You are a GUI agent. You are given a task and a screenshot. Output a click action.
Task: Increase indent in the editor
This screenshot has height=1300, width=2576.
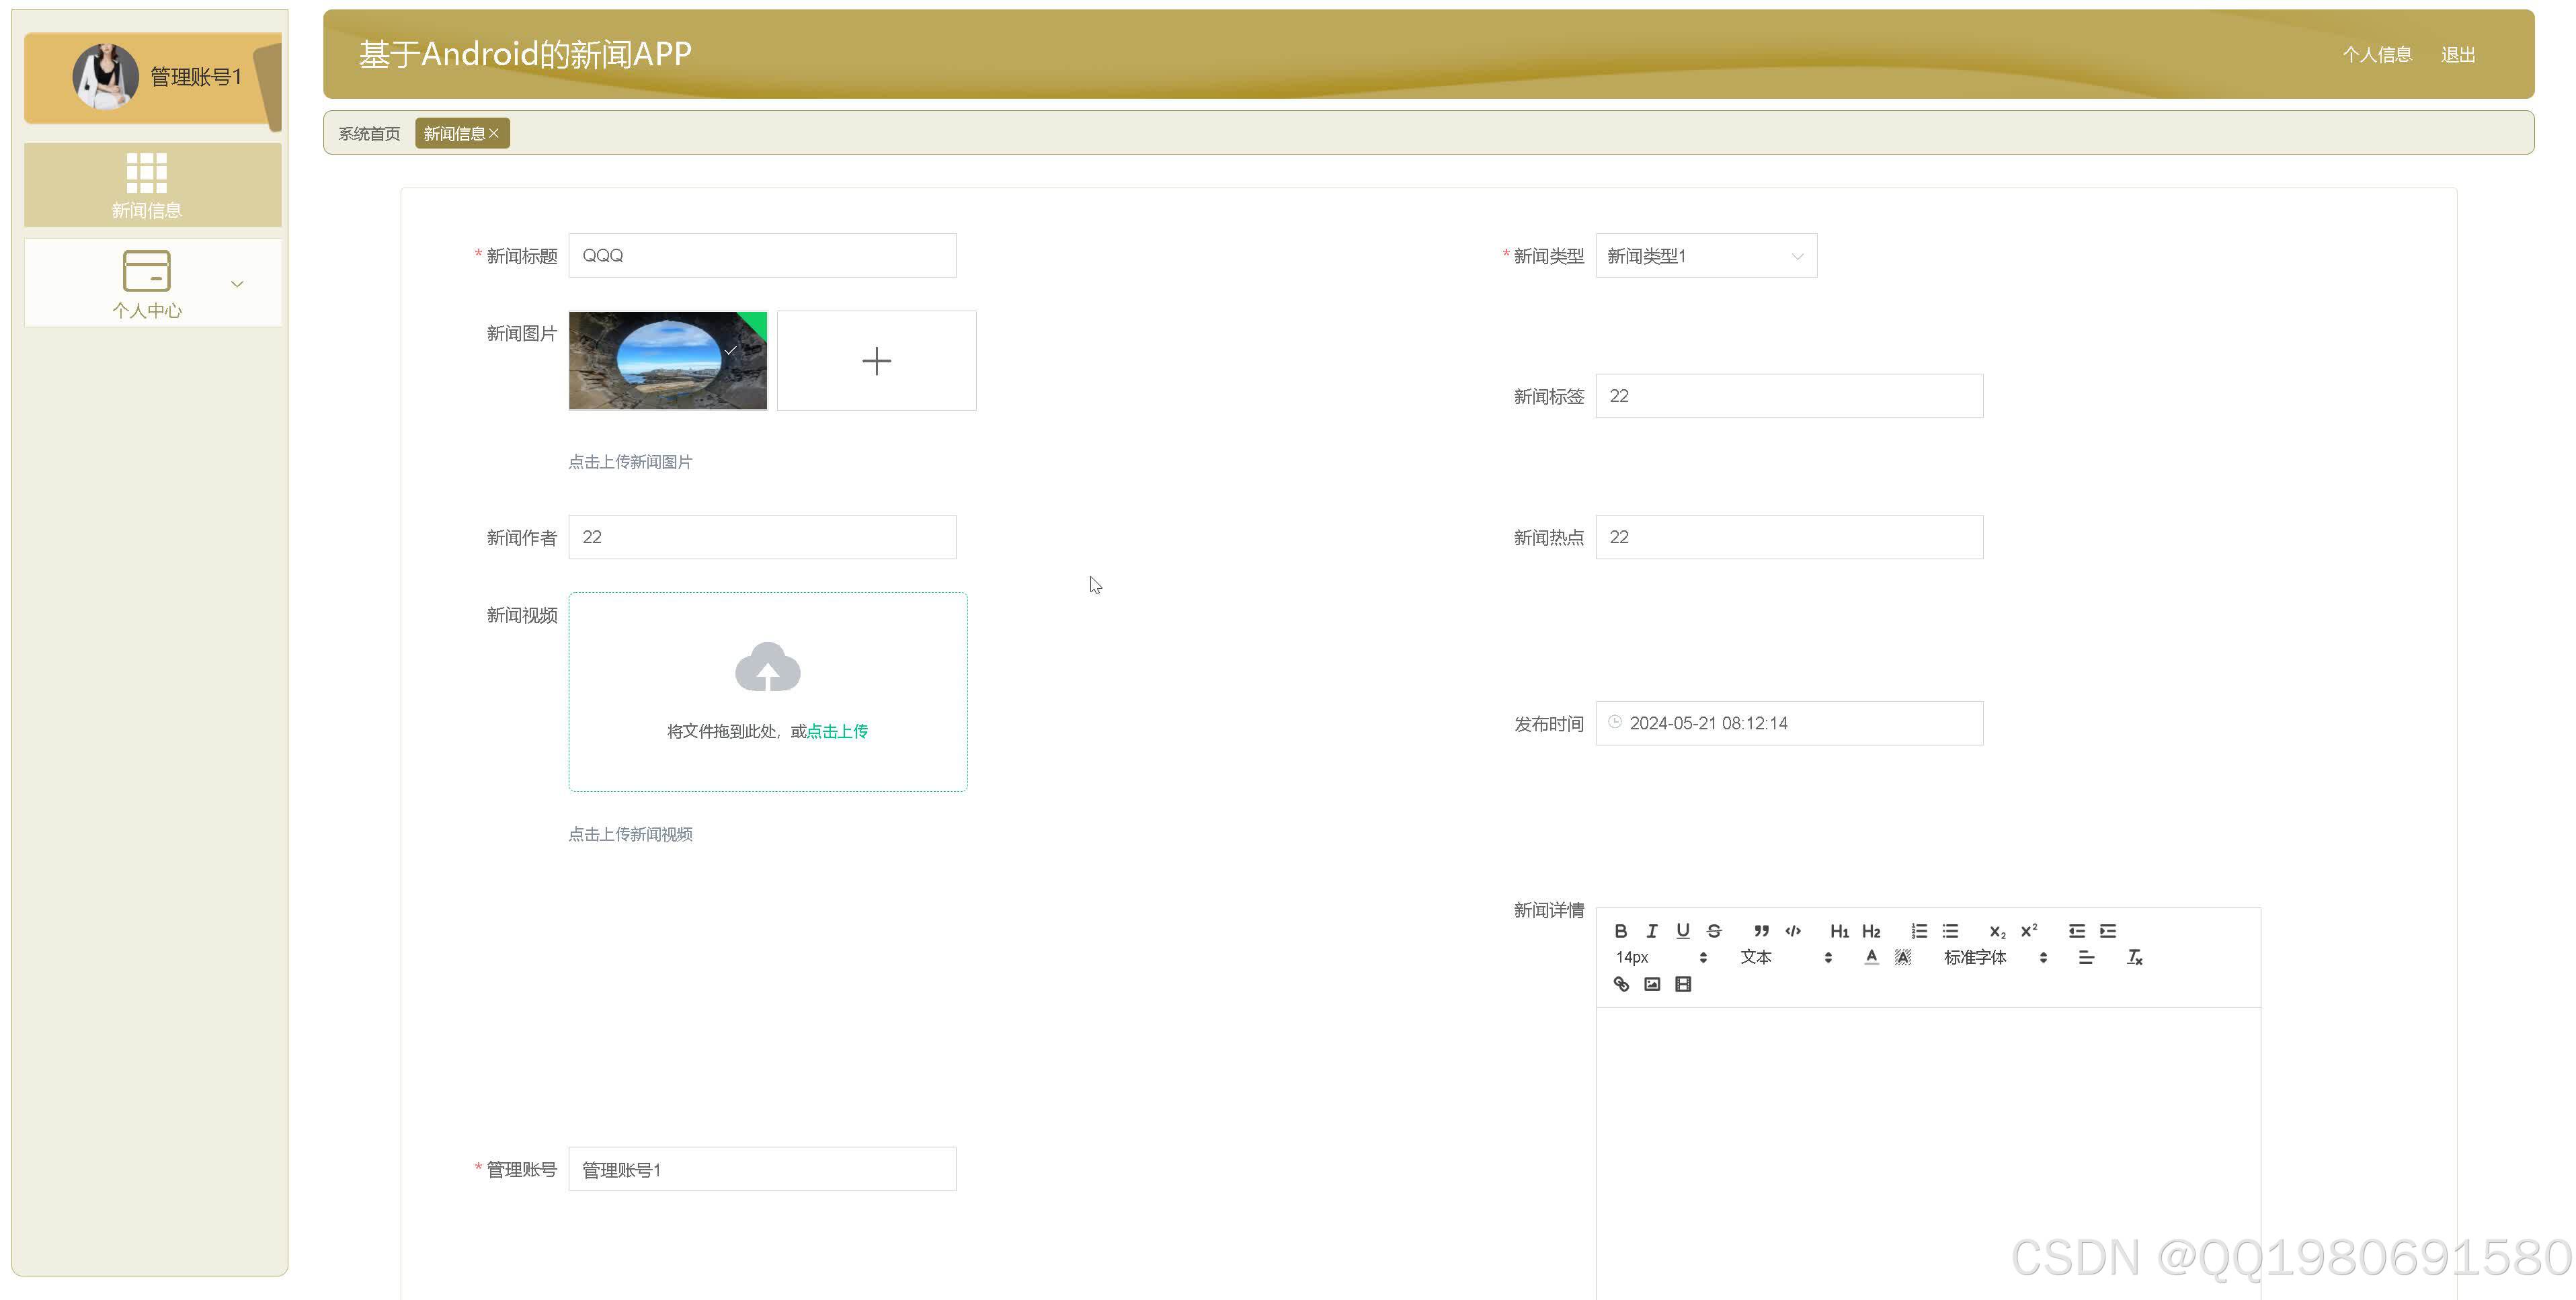coord(2108,931)
